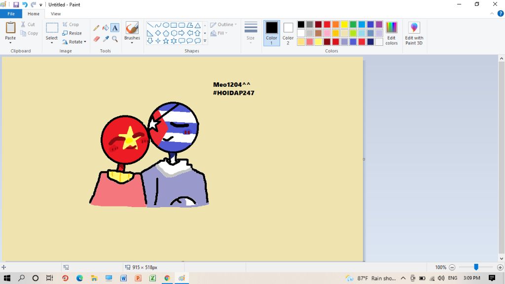Open the File menu

[11, 14]
